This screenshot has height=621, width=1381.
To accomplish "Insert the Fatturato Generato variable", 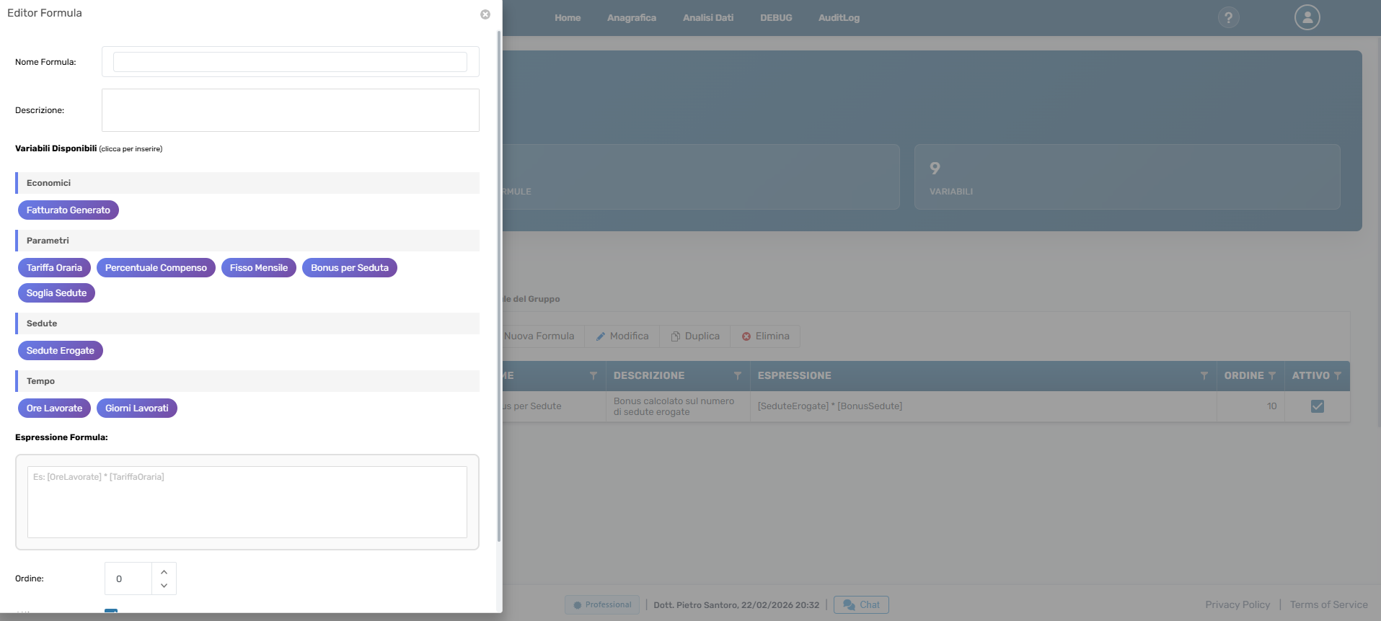I will 69,210.
